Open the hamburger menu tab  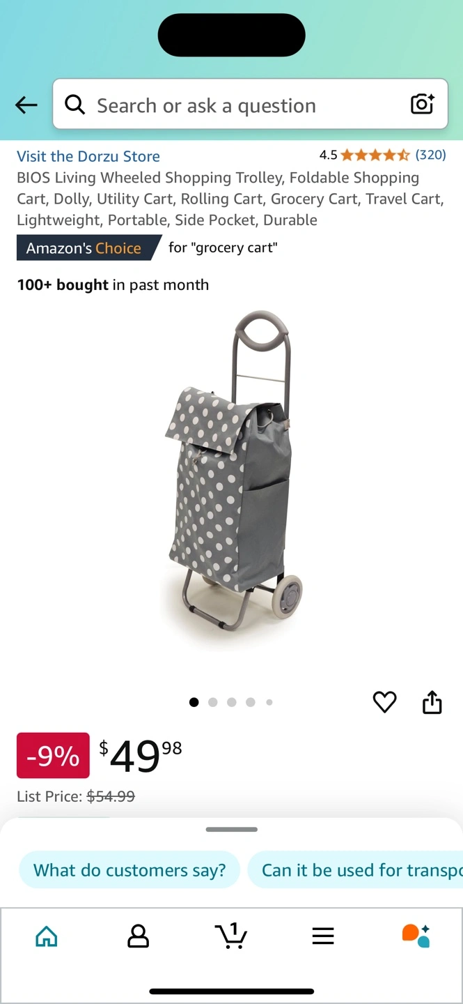(323, 936)
